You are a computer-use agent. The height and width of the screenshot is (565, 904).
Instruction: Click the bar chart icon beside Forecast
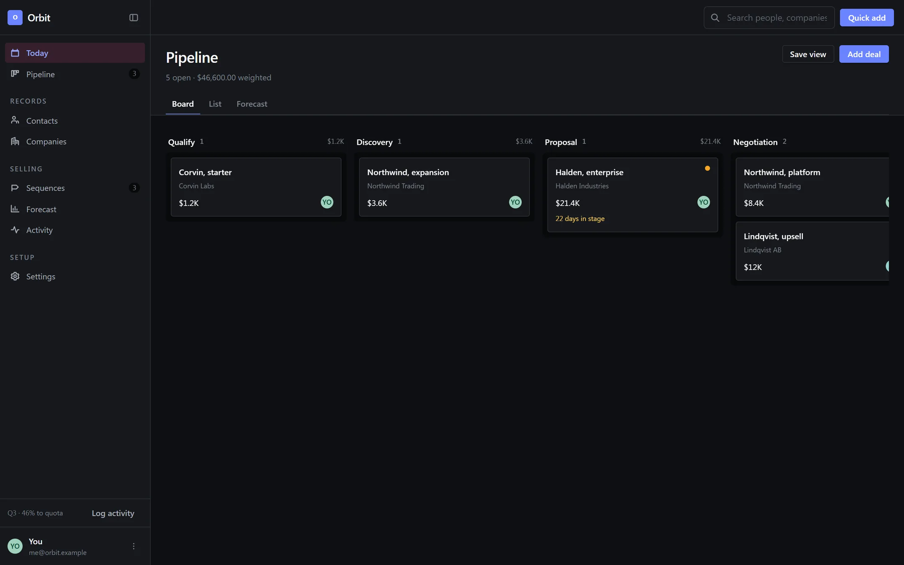[15, 208]
